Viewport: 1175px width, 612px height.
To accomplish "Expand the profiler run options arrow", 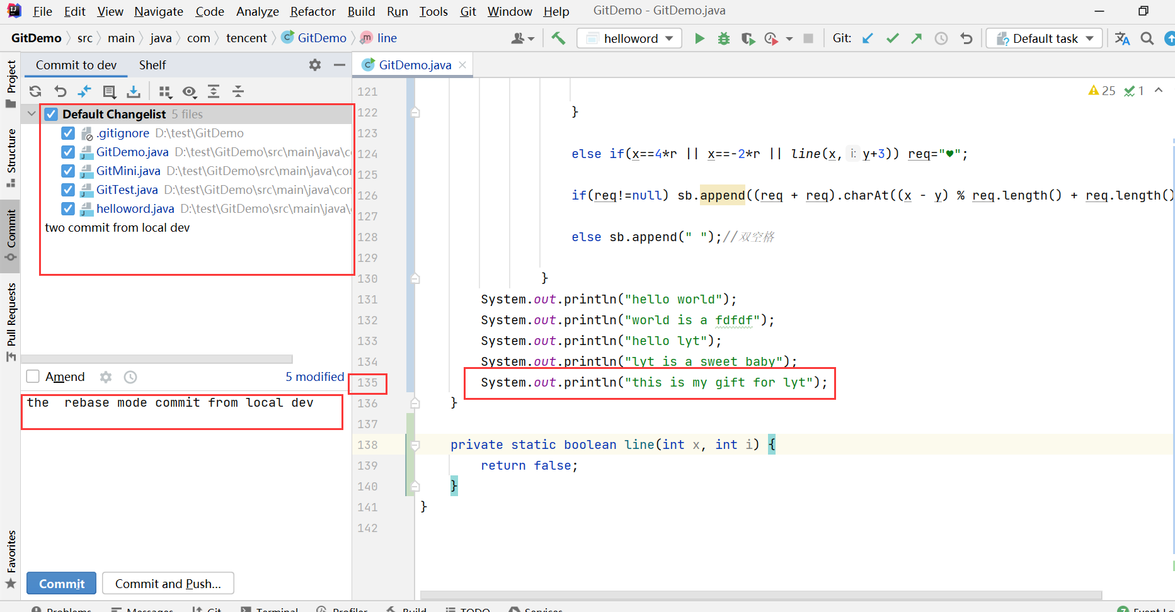I will 789,39.
